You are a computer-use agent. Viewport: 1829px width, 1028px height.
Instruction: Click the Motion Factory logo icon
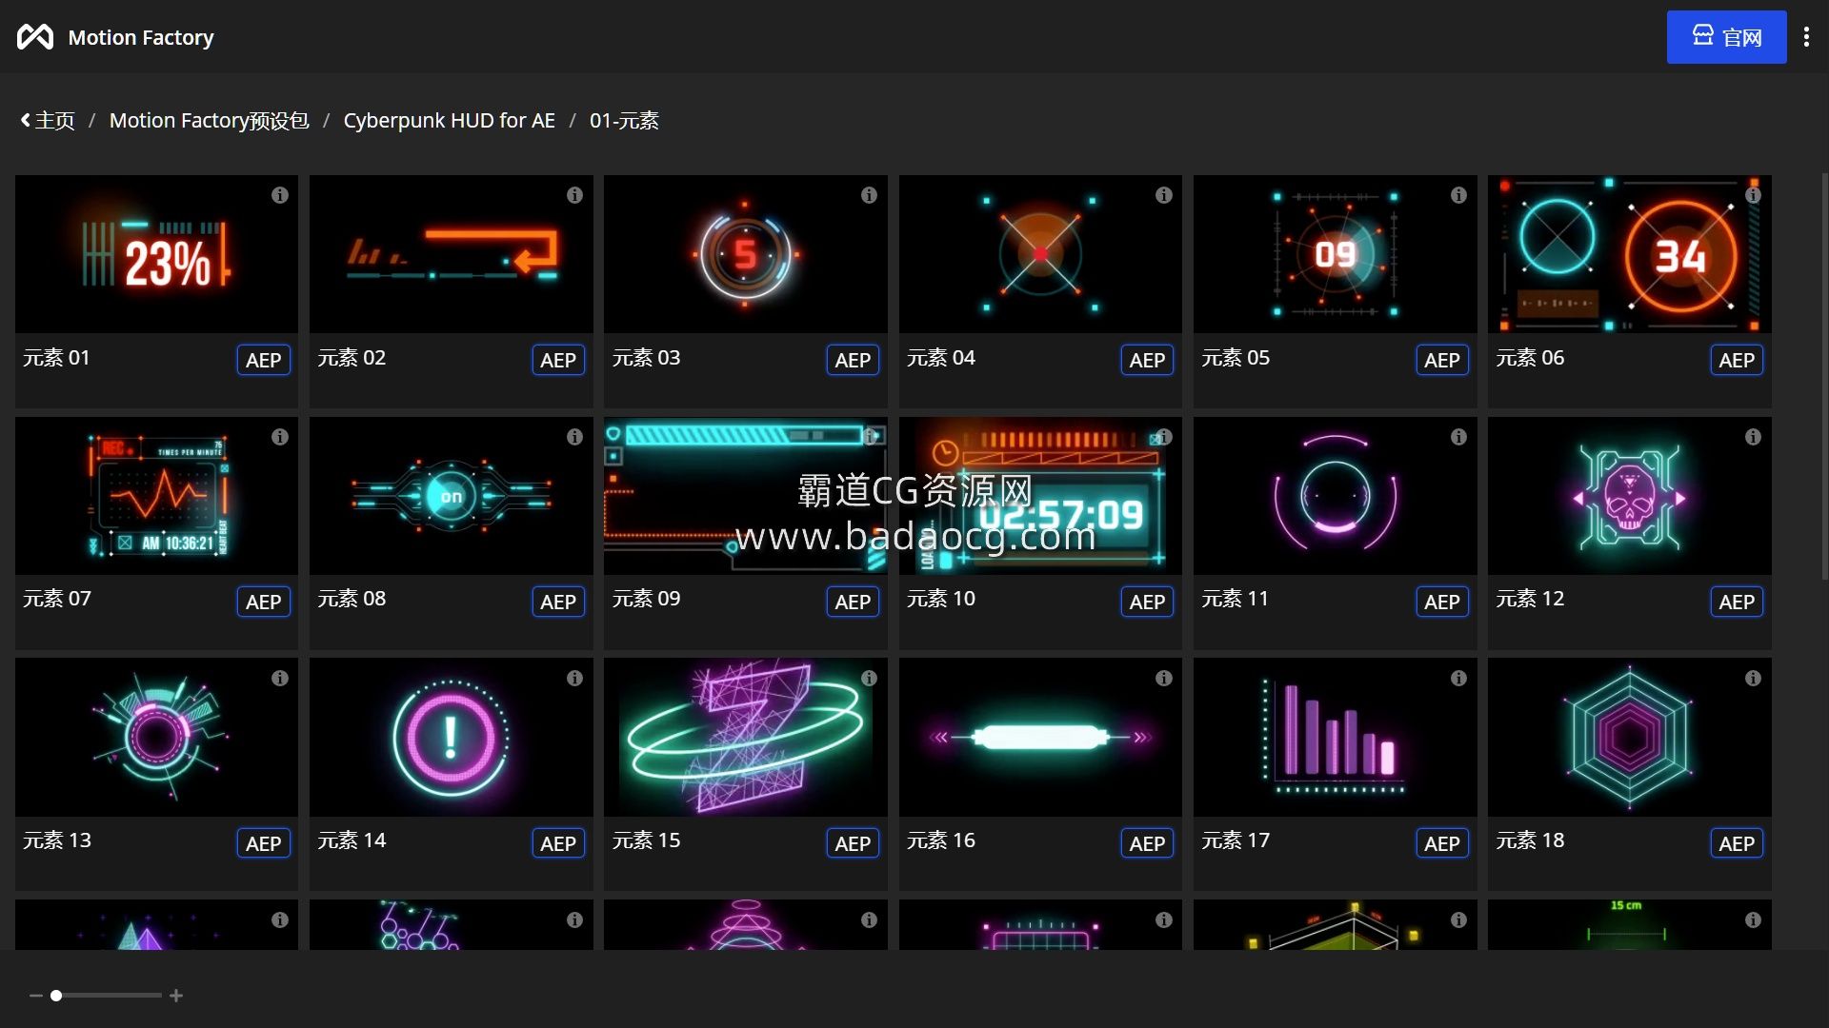[35, 37]
